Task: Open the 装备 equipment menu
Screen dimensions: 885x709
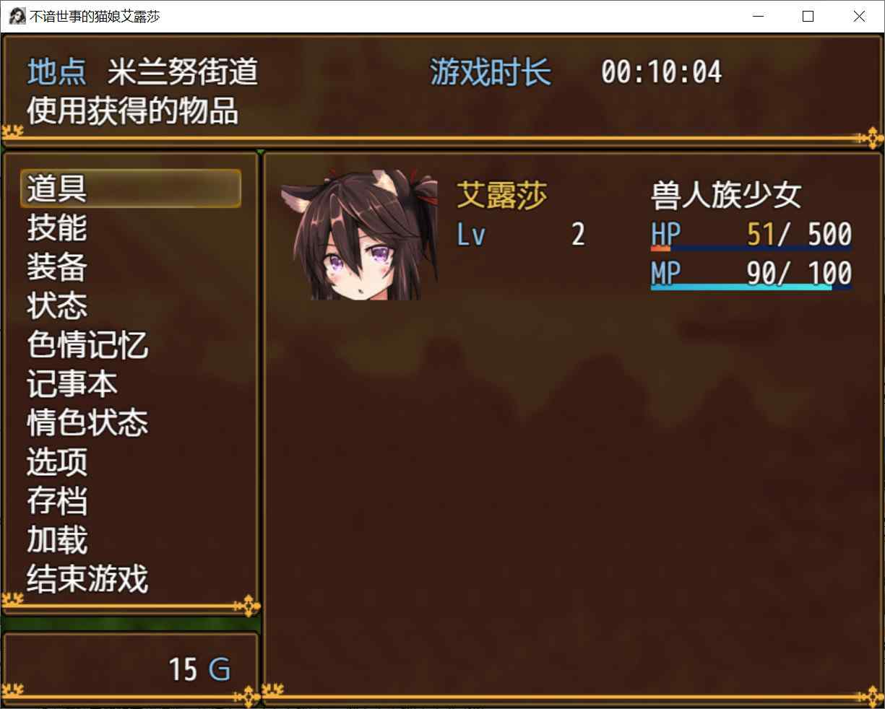Action: (57, 267)
